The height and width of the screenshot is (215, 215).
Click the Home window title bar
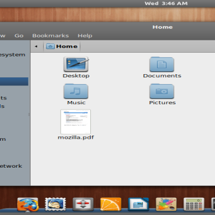tap(107, 27)
